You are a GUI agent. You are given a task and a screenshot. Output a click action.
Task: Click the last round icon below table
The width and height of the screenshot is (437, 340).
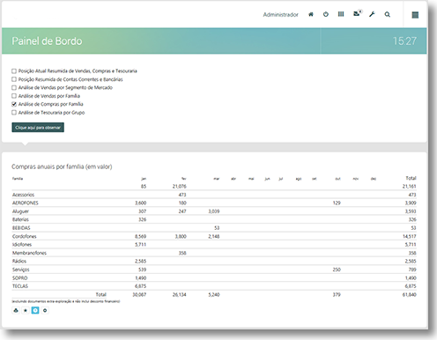click(x=45, y=310)
